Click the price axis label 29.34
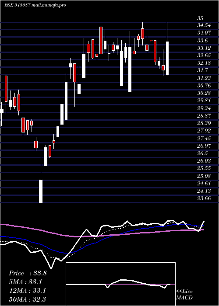The image size is (219, 306). (x=204, y=108)
